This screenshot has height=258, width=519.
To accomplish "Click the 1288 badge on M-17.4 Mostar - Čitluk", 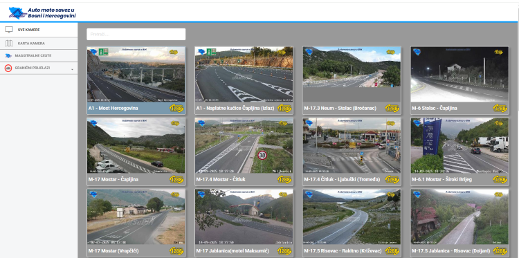I will click(284, 179).
